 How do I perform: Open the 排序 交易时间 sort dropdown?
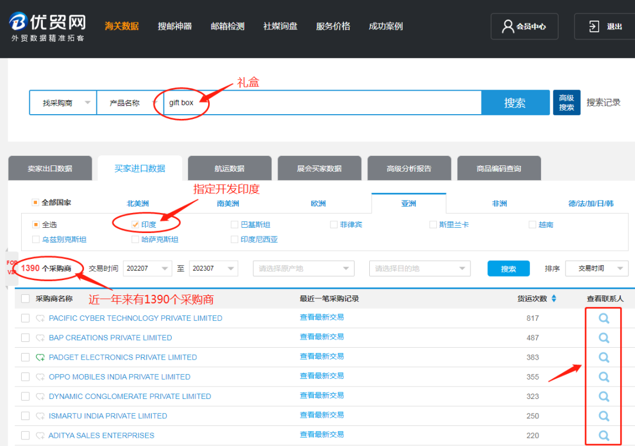pyautogui.click(x=596, y=268)
